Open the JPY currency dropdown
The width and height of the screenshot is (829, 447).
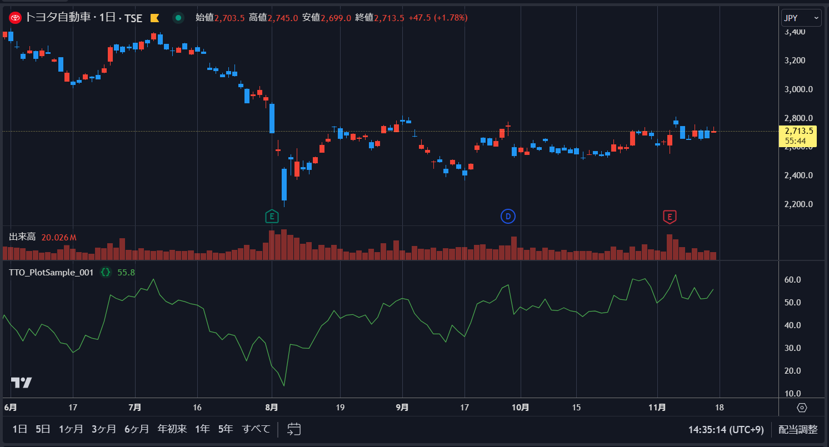coord(801,18)
